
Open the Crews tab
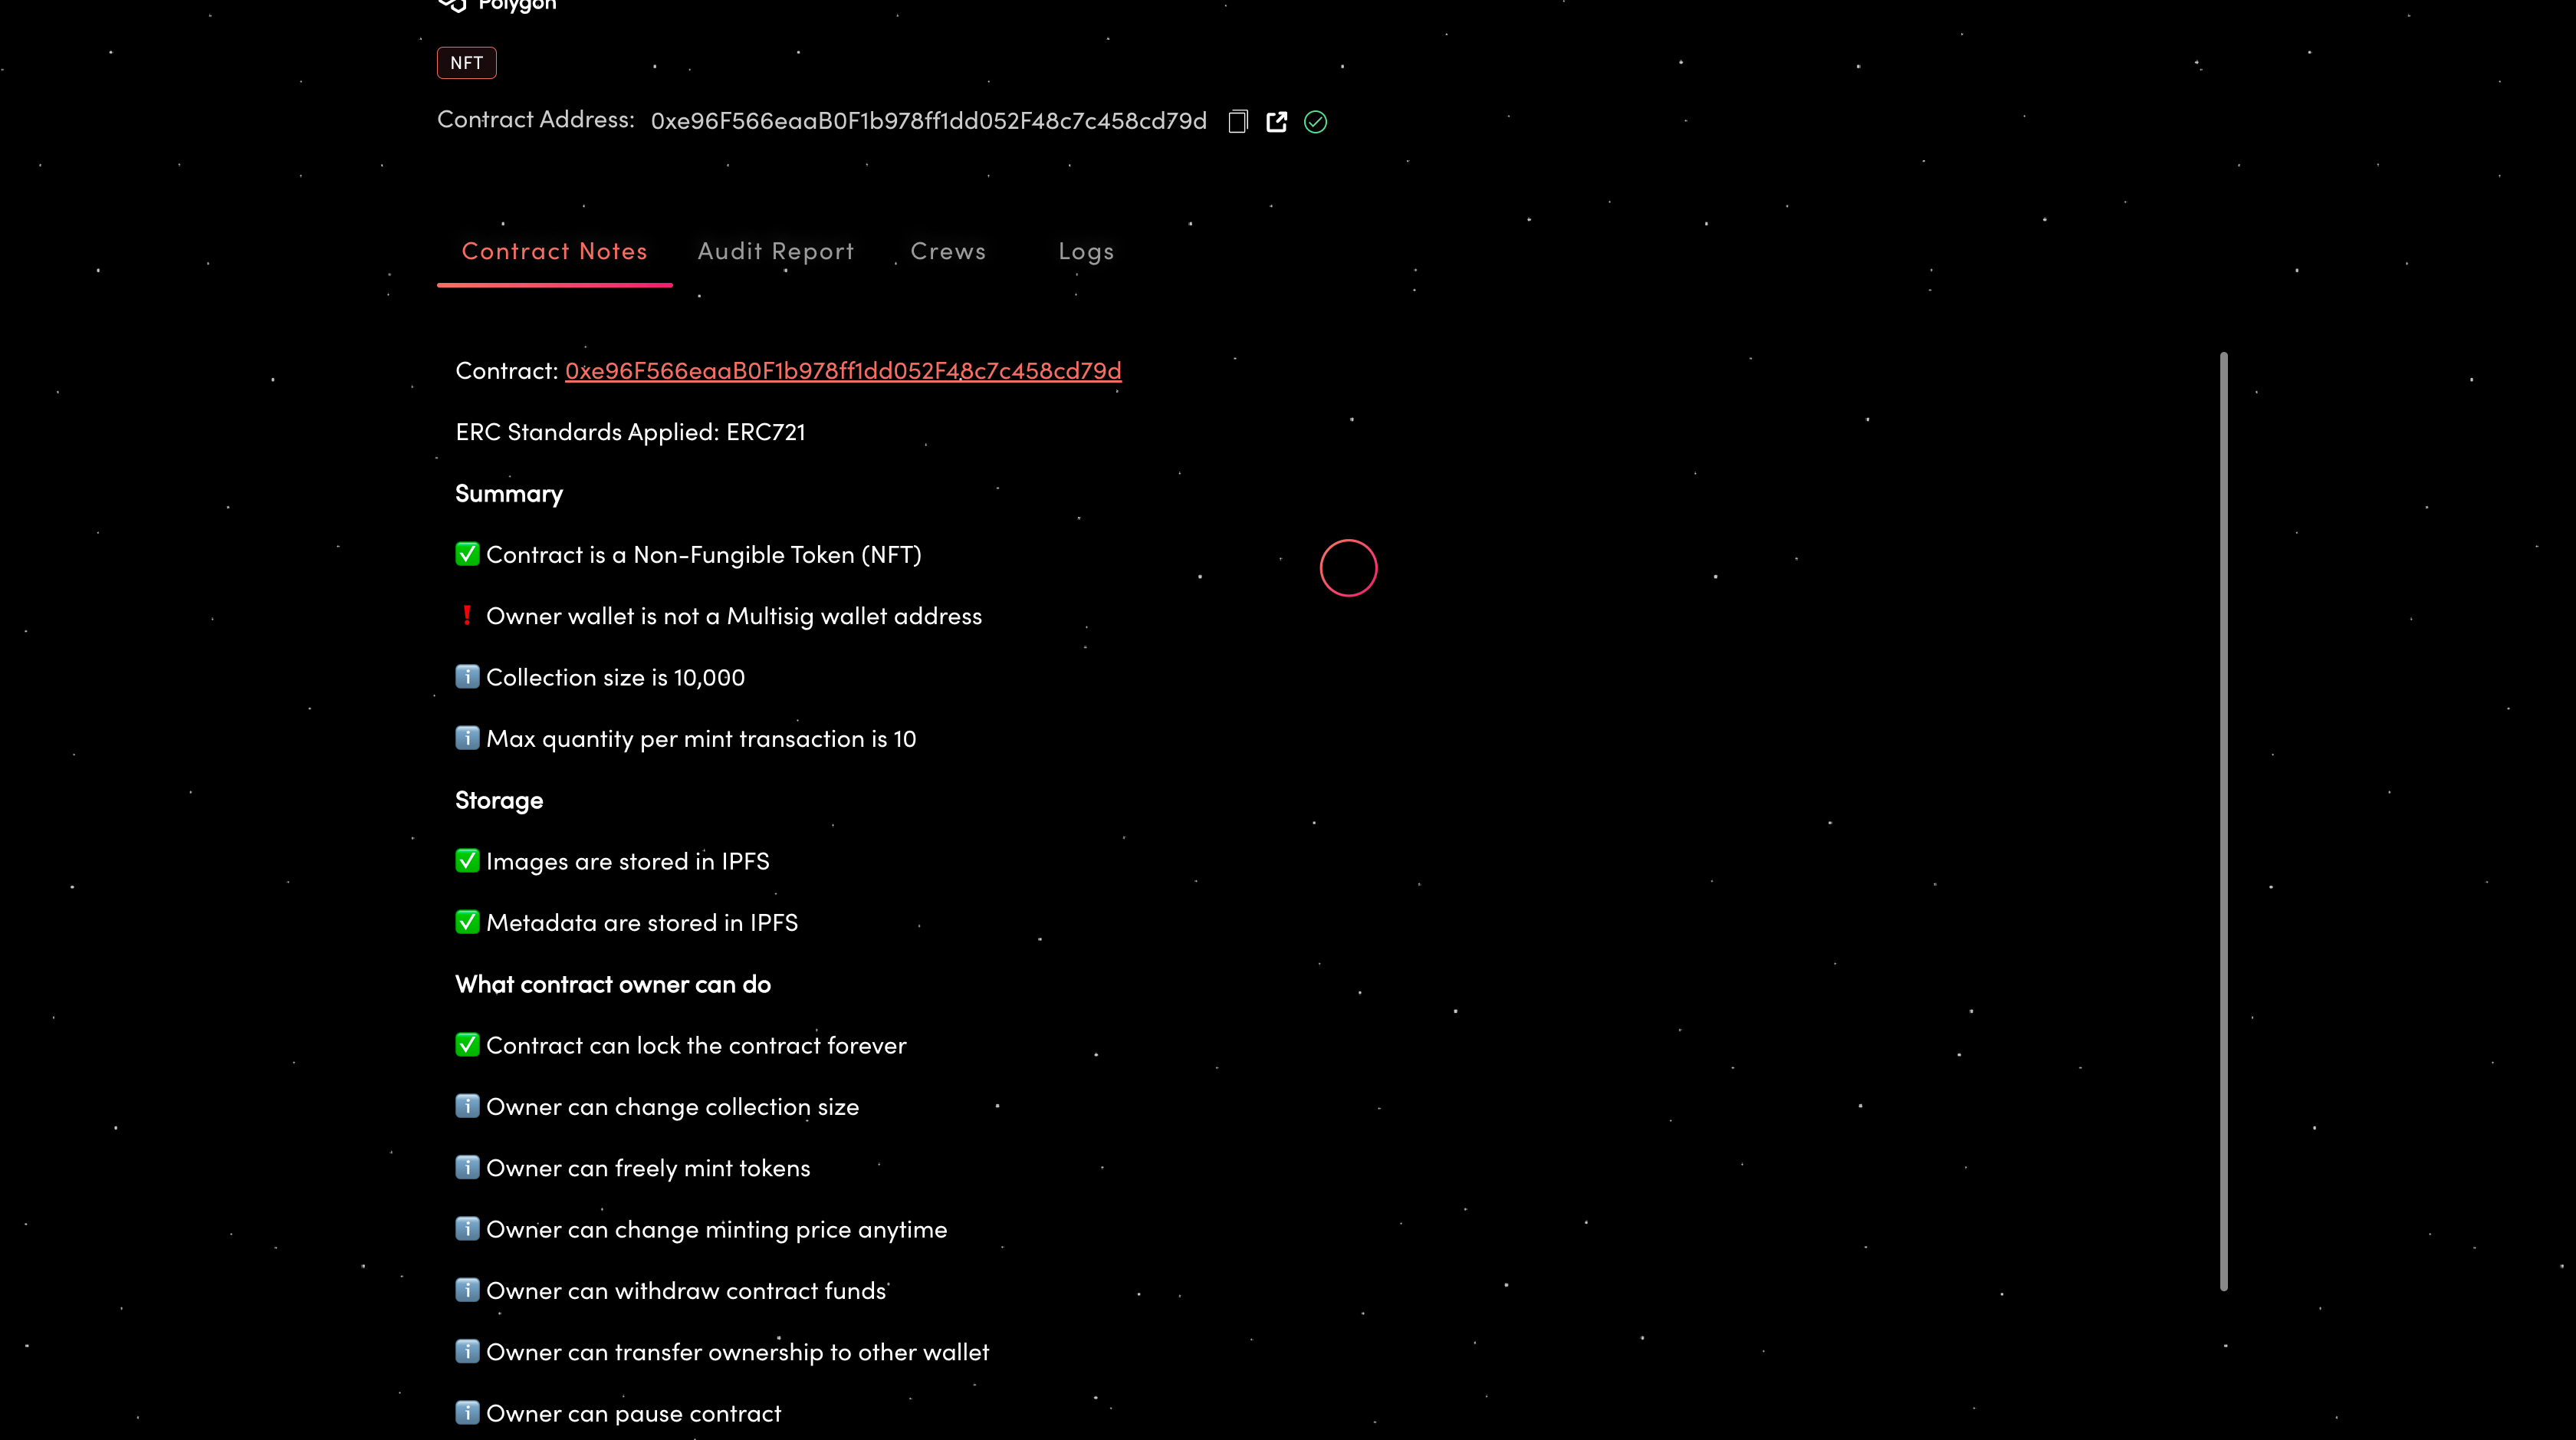point(947,251)
